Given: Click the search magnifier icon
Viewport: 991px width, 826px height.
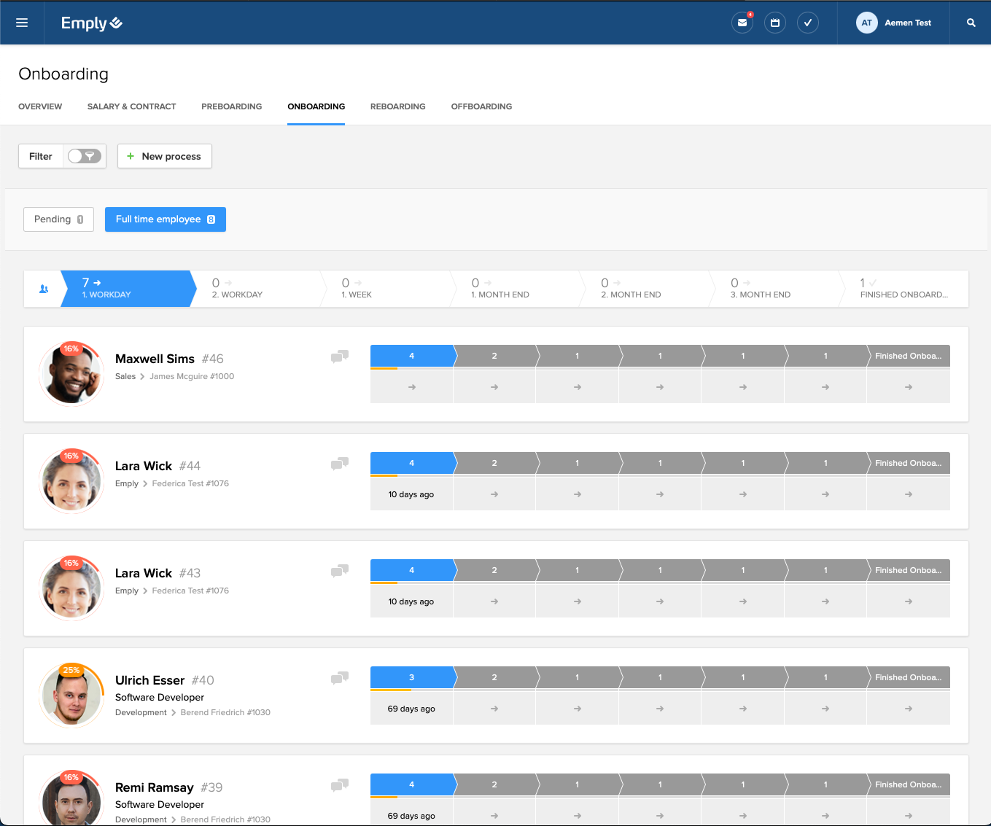Looking at the screenshot, I should 971,23.
